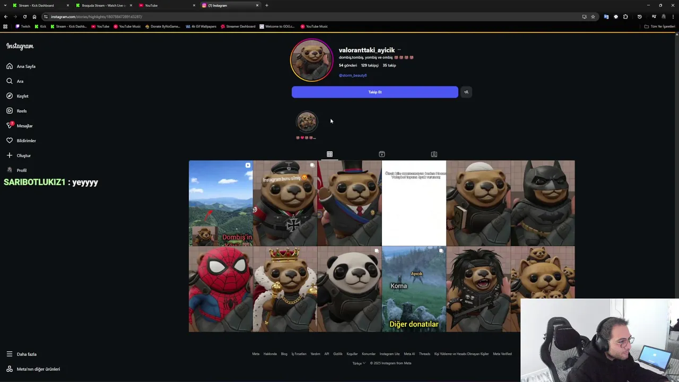
Task: Open the white text post thumbnail
Action: click(414, 203)
